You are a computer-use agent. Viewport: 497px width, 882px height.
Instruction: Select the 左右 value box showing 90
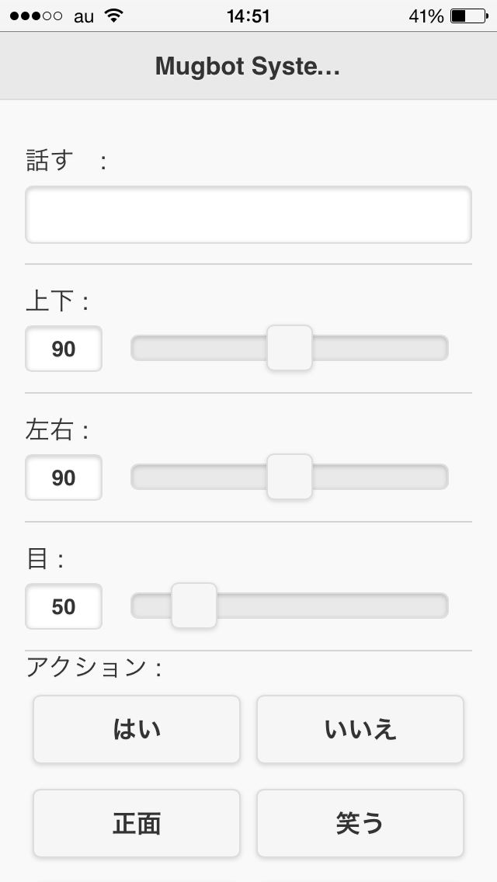[64, 477]
